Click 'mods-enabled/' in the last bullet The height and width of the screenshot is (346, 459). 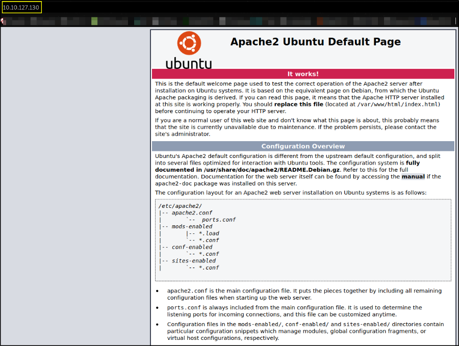coord(260,325)
